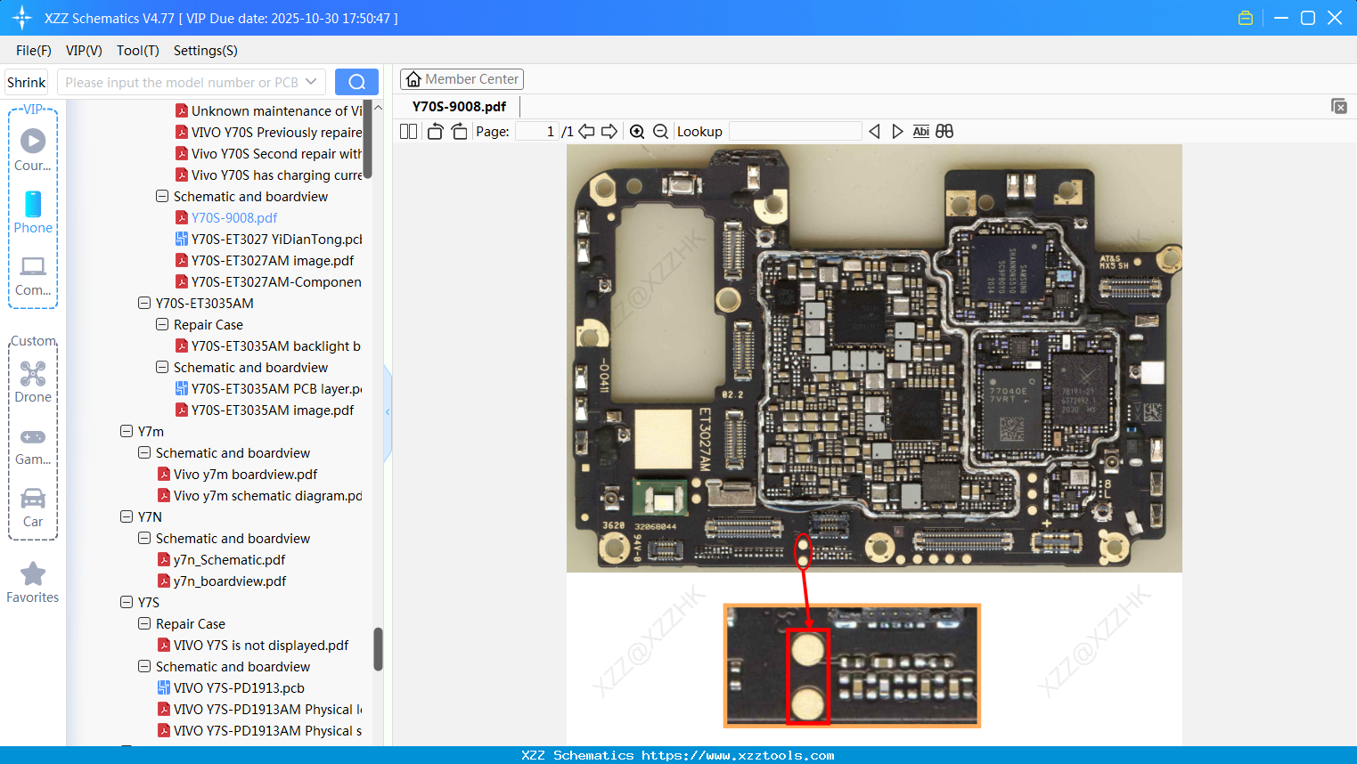The width and height of the screenshot is (1357, 764).
Task: Open Y70S-ET3035AM backlight repair case
Action: [268, 345]
